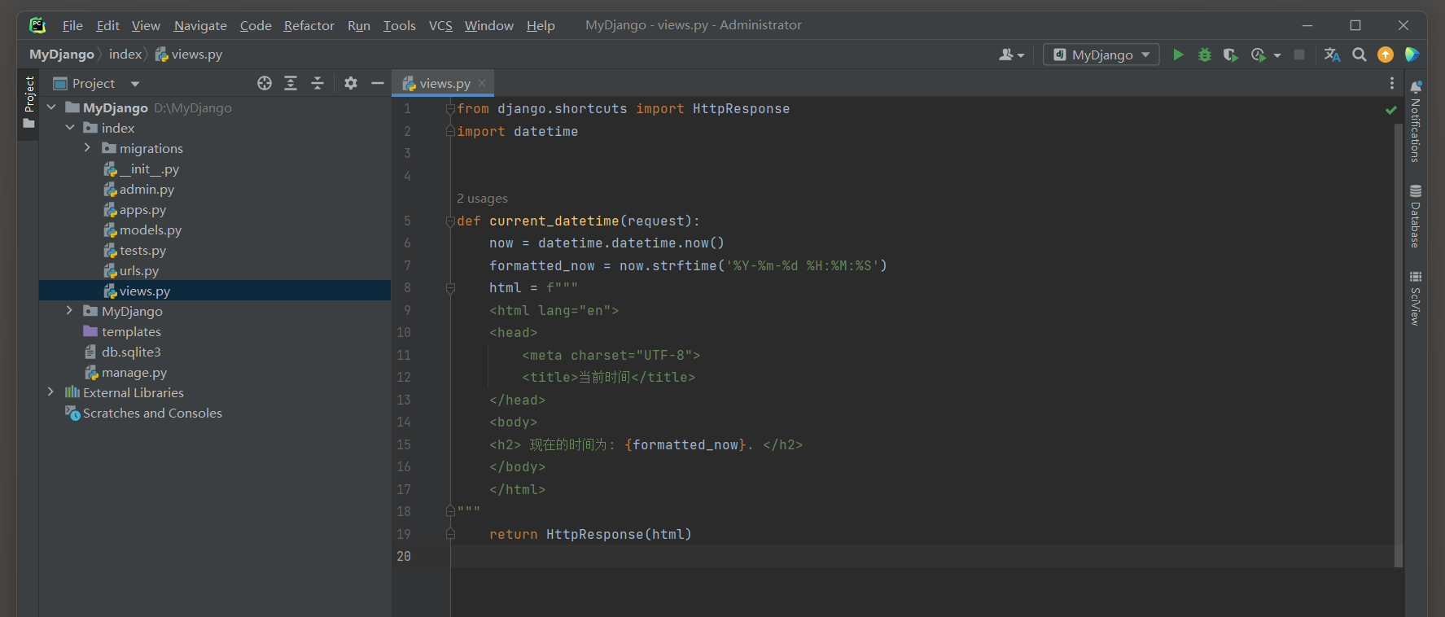Open Database side tool window
Screen dimensions: 1445x617
1416,217
